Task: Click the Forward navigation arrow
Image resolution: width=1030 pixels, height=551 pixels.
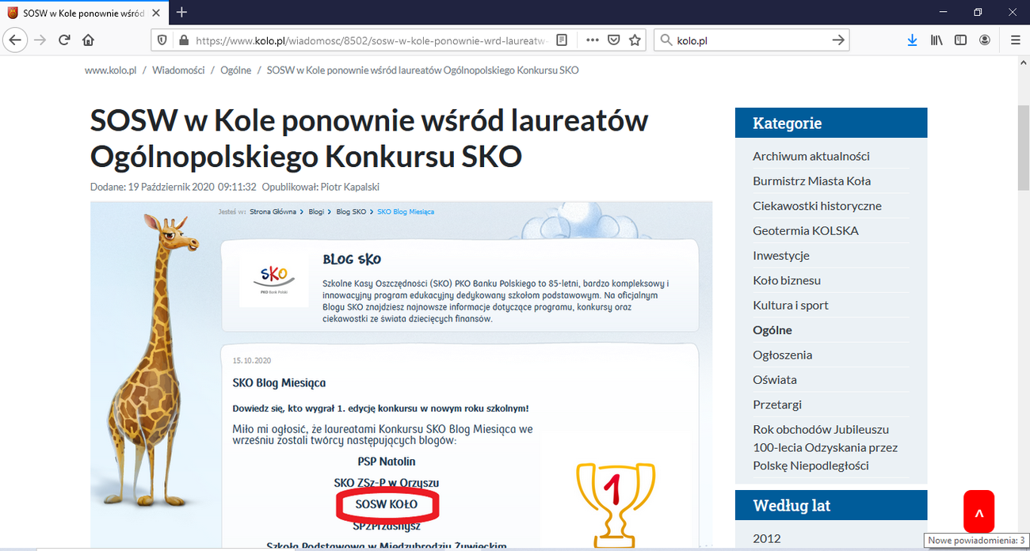Action: (x=40, y=40)
